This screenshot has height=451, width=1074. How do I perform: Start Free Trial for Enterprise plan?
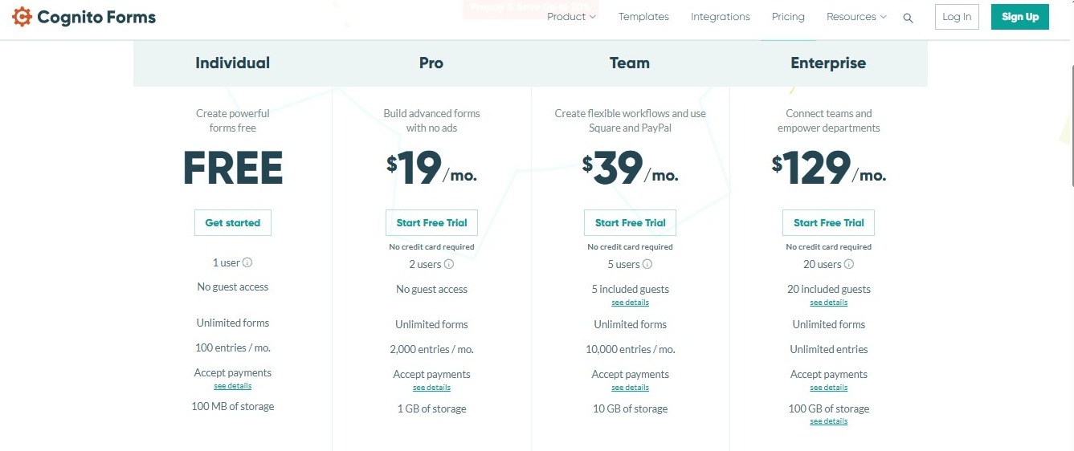coord(828,223)
